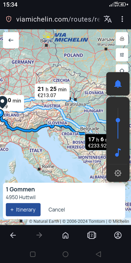Tap the music note media icon
Viewport: 131px width, 263px height.
[x=118, y=152]
